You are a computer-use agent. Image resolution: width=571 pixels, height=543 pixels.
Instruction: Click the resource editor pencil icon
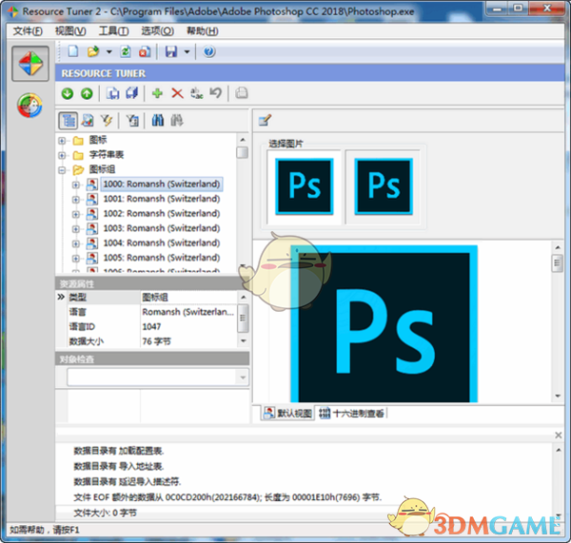click(265, 121)
